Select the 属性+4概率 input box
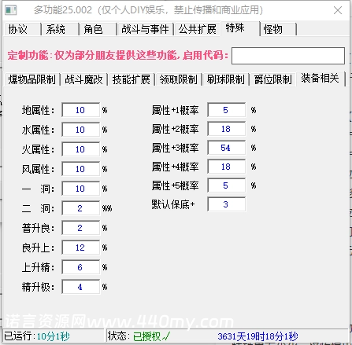The image size is (352, 345). [x=226, y=167]
